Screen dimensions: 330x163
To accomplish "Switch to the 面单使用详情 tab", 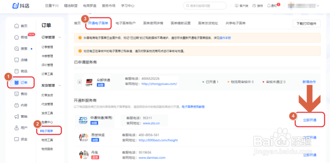I will [153, 23].
